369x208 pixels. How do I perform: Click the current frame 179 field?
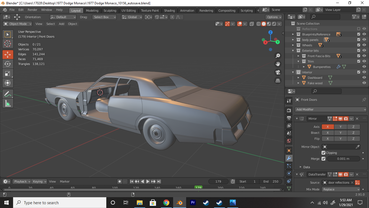coord(218,181)
